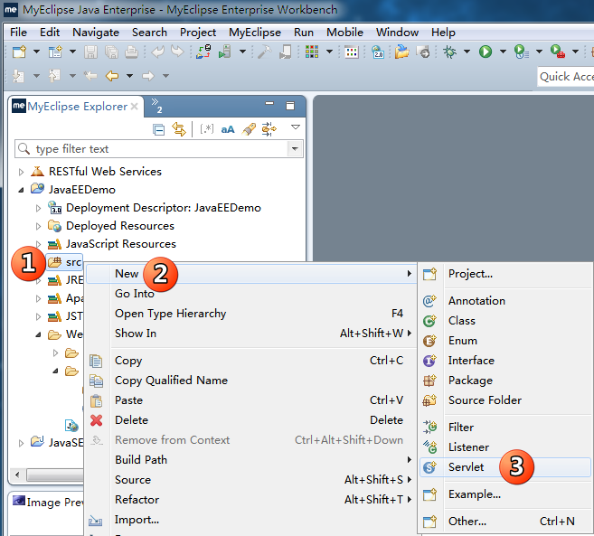Click the New wizard toolbar icon
The image size is (594, 536).
pos(19,52)
